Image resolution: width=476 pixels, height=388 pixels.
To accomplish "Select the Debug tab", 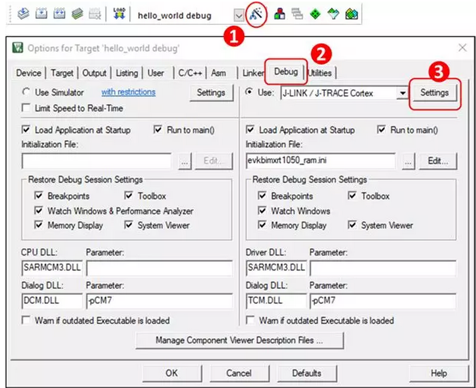I will tap(286, 72).
